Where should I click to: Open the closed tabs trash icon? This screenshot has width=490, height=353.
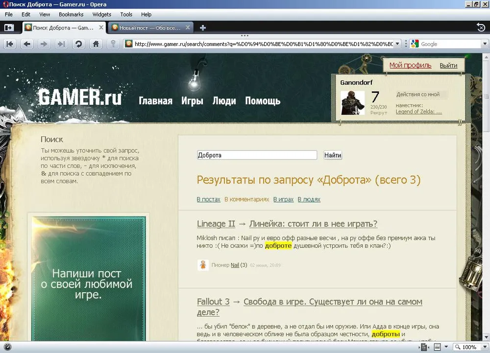click(x=481, y=27)
